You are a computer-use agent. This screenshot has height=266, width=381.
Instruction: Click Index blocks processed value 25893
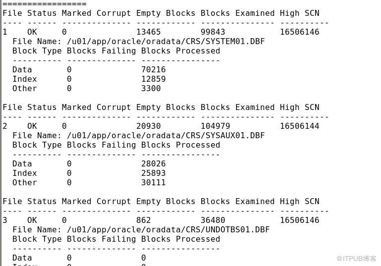click(153, 173)
